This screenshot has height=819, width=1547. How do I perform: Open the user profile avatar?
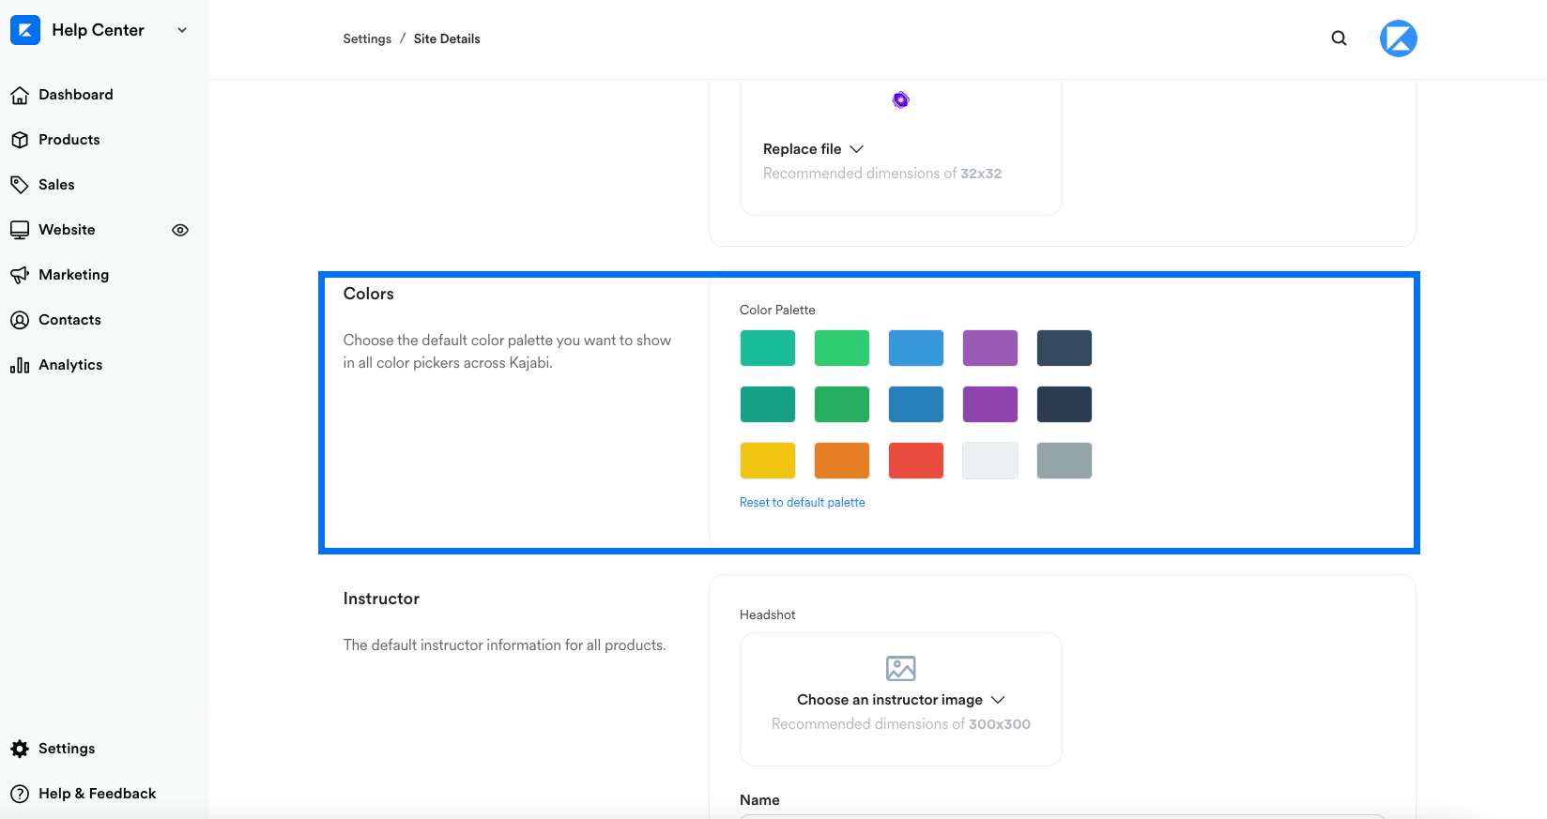click(x=1399, y=38)
